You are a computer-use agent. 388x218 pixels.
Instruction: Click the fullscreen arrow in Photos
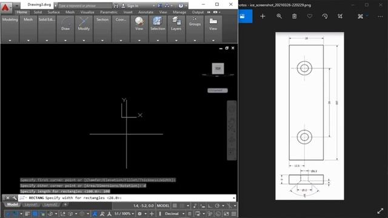coord(380,211)
